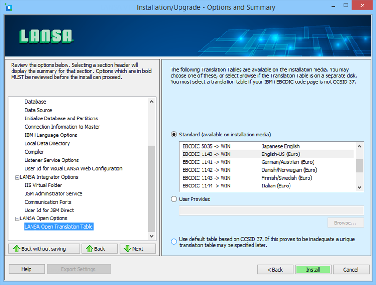Choose EBCDIC 1143 Finnish/Swedish (Euro) table
The image size is (376, 285).
coord(268,178)
